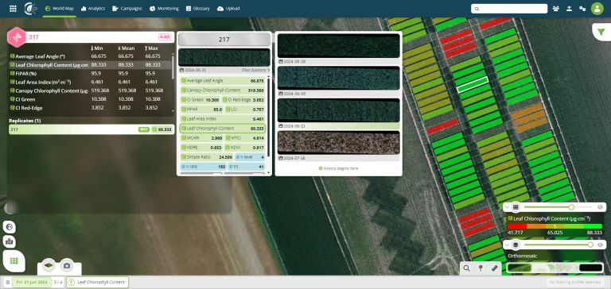
Task: Click the LCI trait chip
Action: point(246,110)
